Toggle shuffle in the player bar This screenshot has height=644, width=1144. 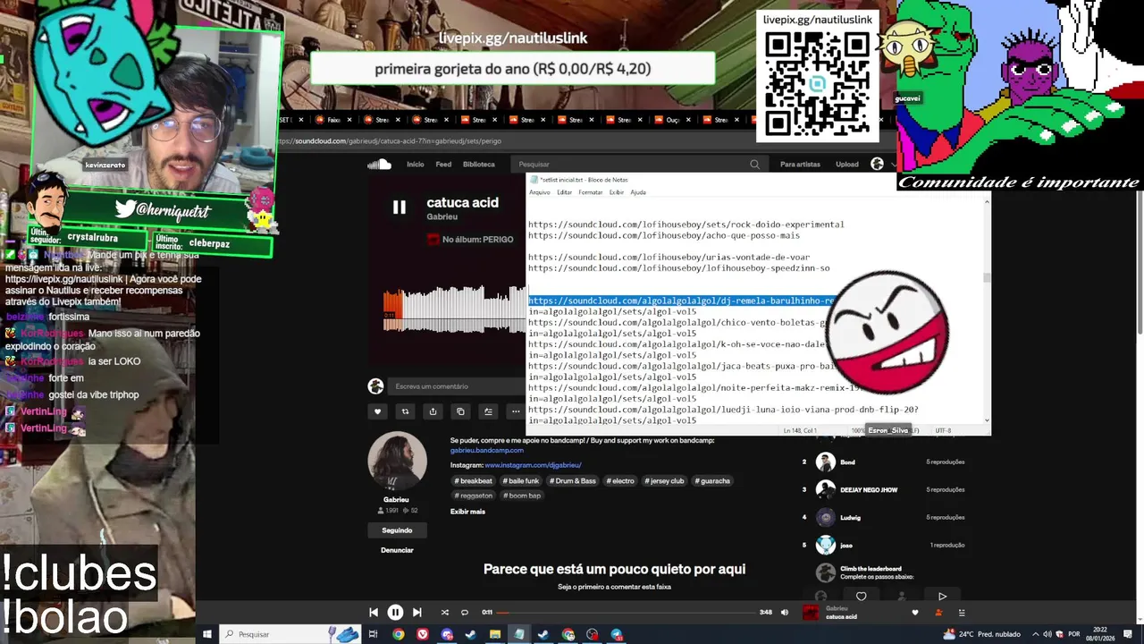444,613
